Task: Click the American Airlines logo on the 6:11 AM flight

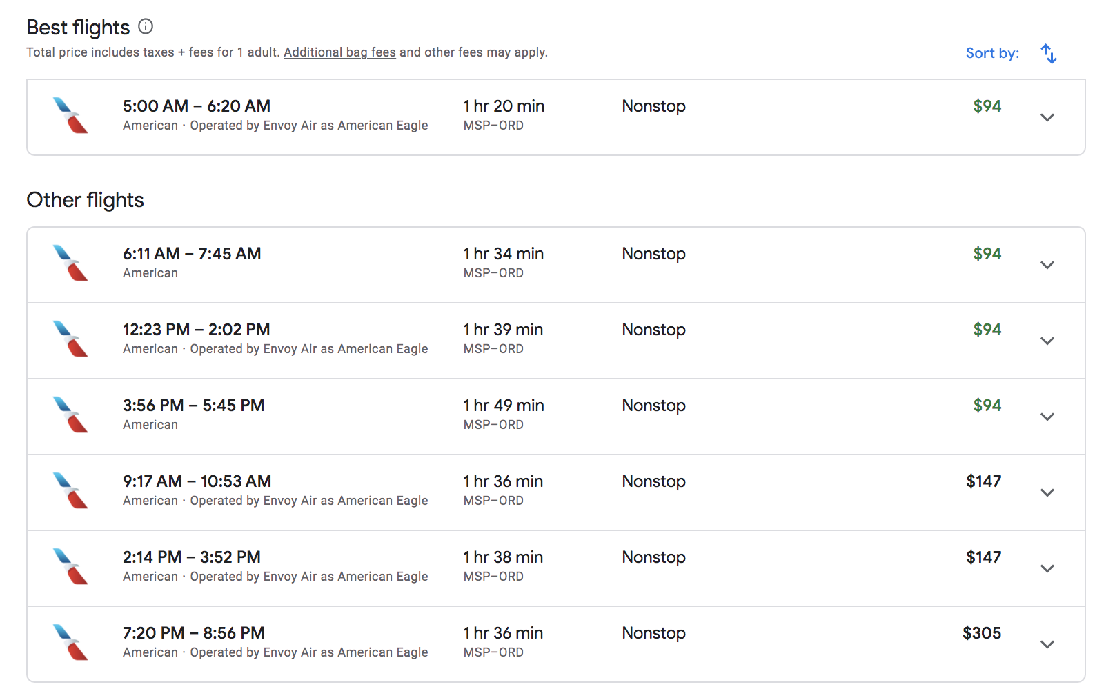Action: 69,263
